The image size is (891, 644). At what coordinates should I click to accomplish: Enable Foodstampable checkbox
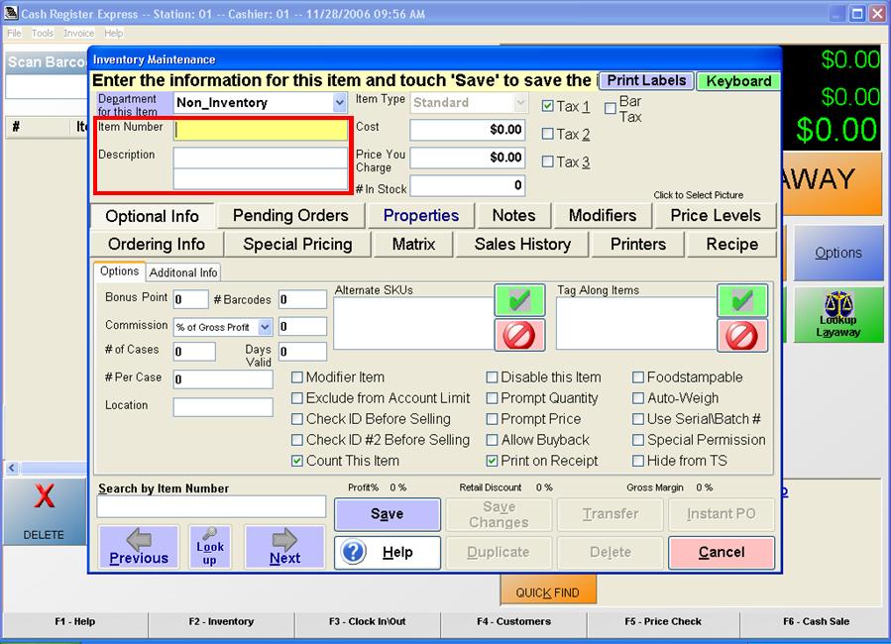pos(638,377)
